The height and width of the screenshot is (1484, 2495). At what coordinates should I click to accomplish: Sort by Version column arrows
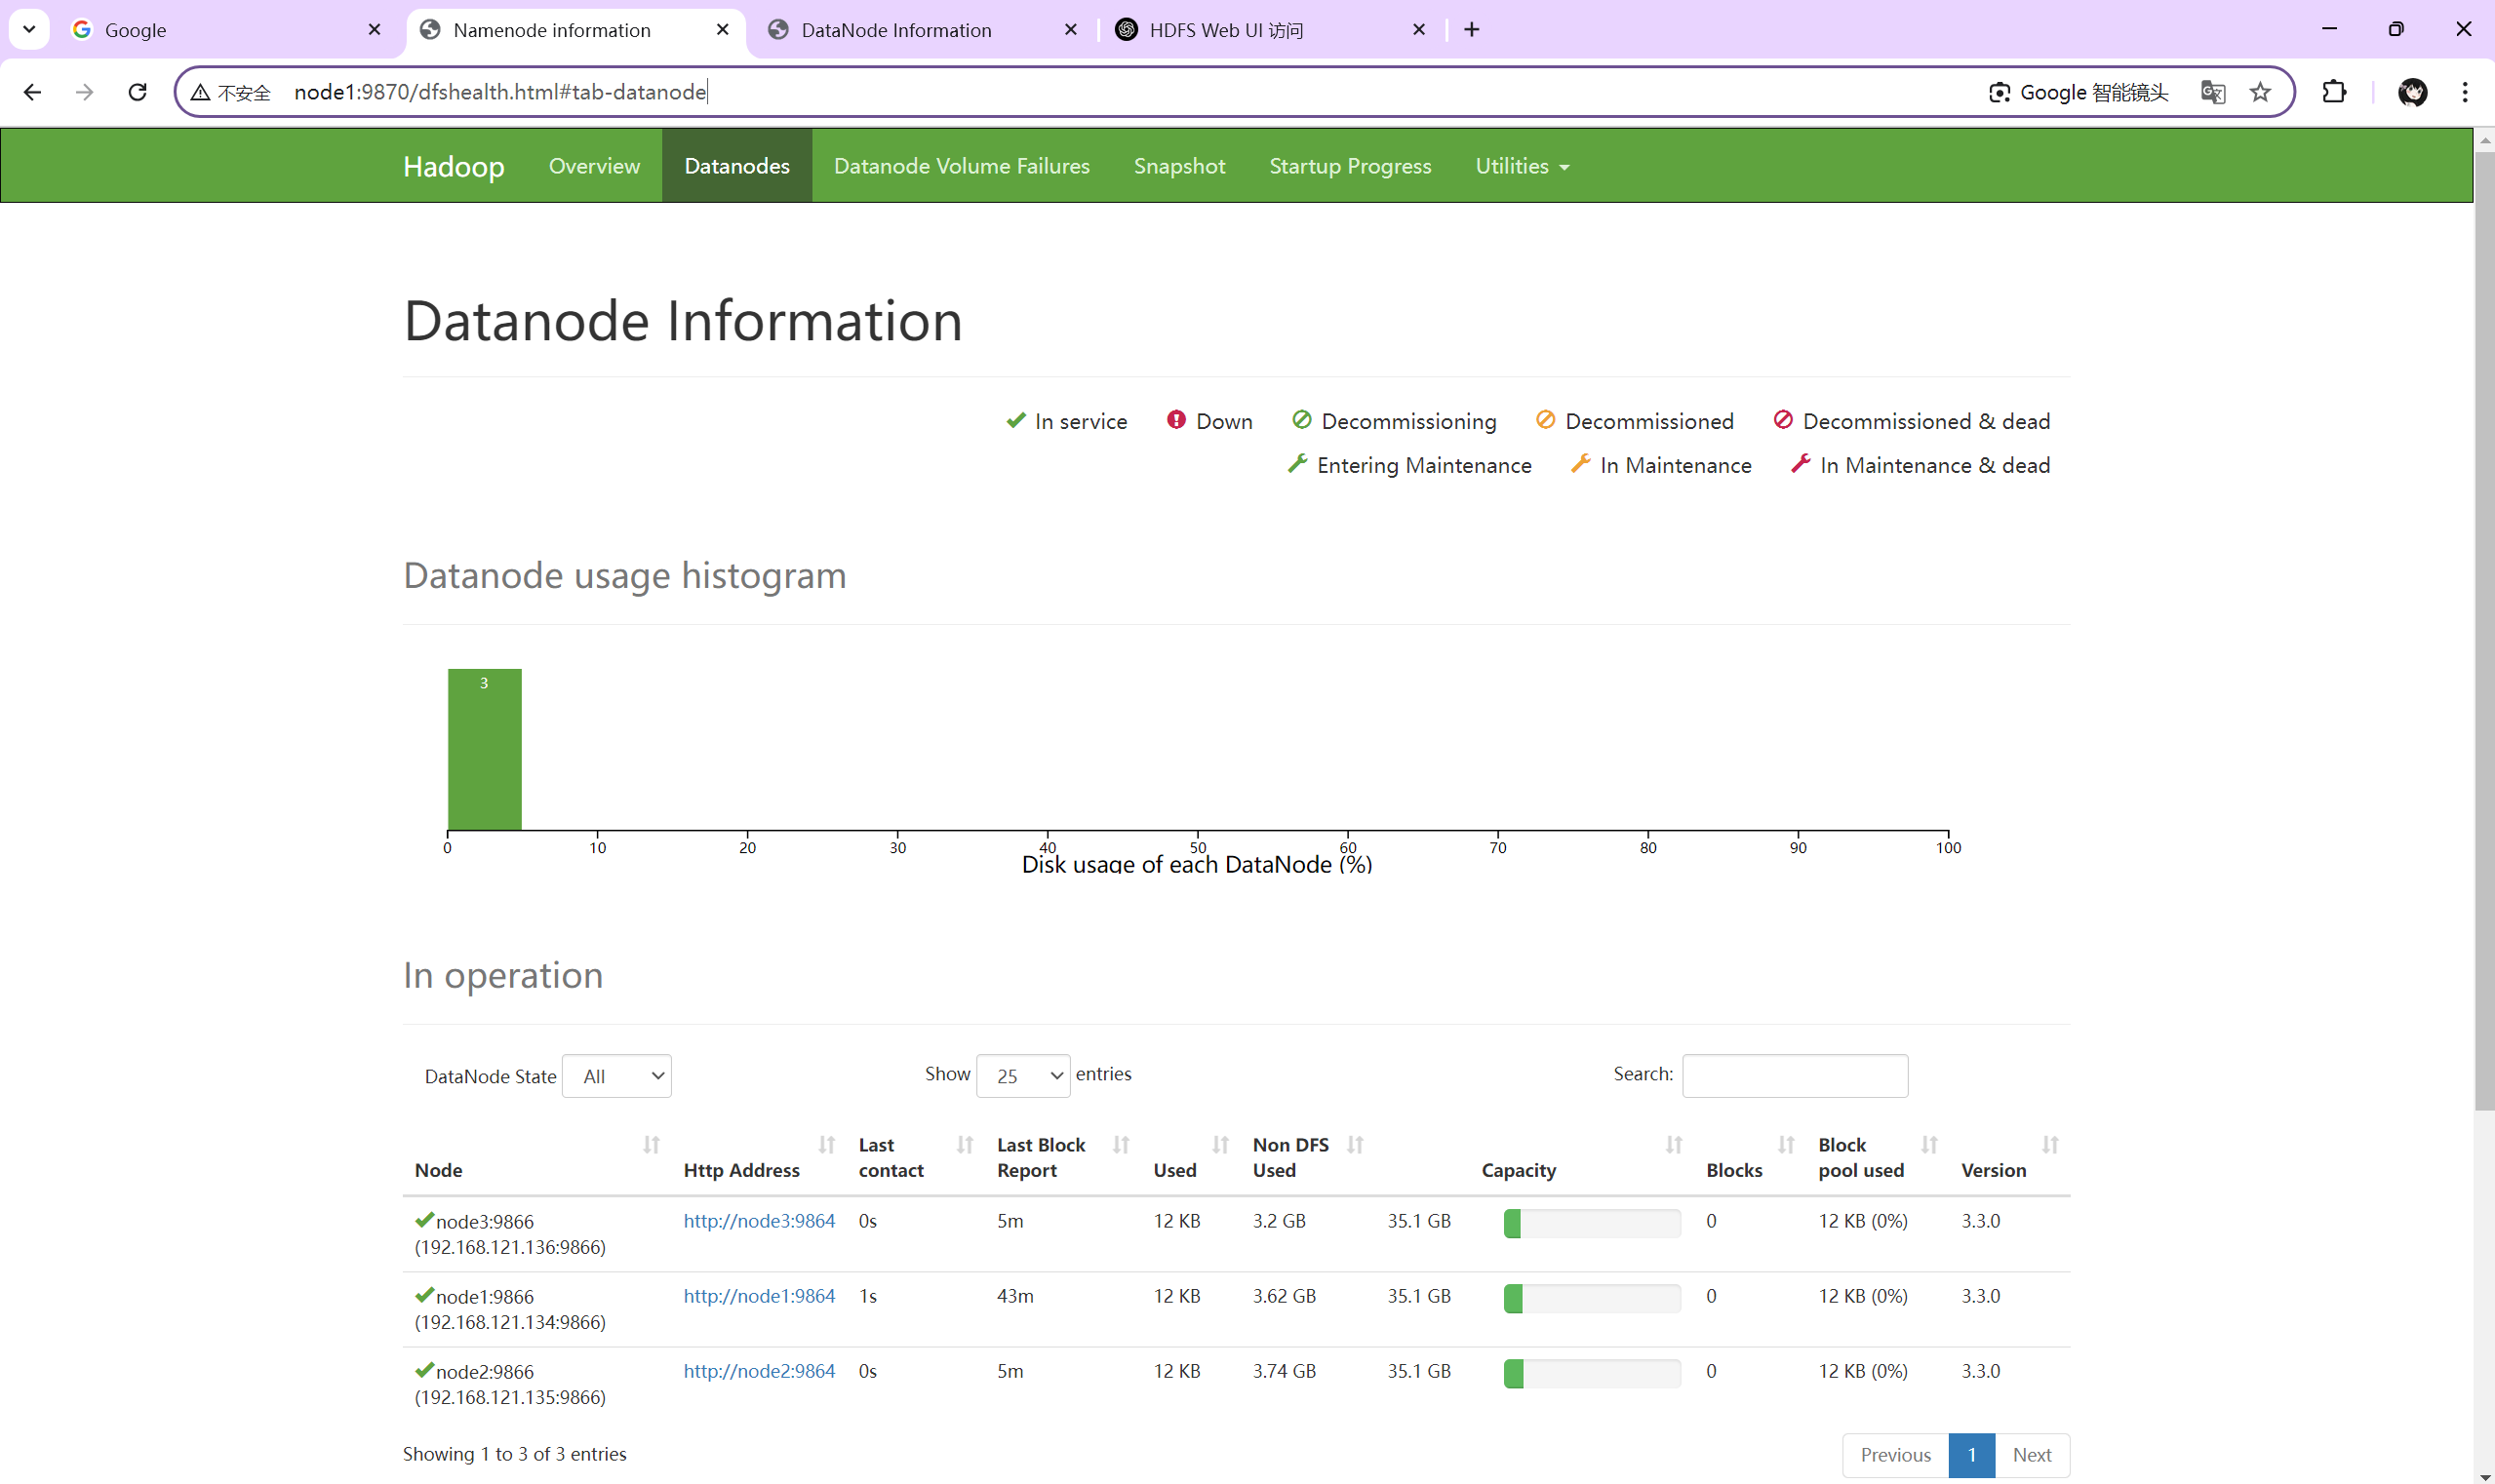click(x=2050, y=1144)
